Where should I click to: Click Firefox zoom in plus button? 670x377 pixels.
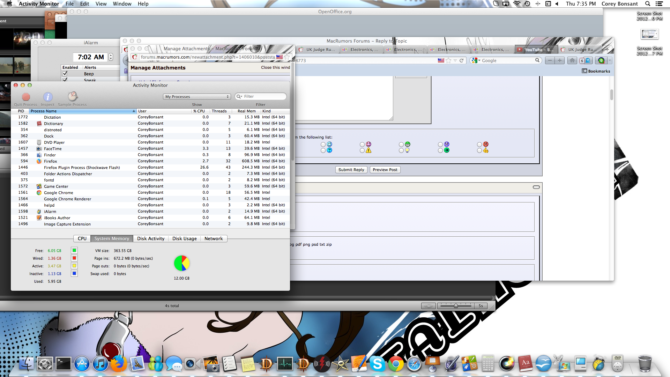point(560,60)
